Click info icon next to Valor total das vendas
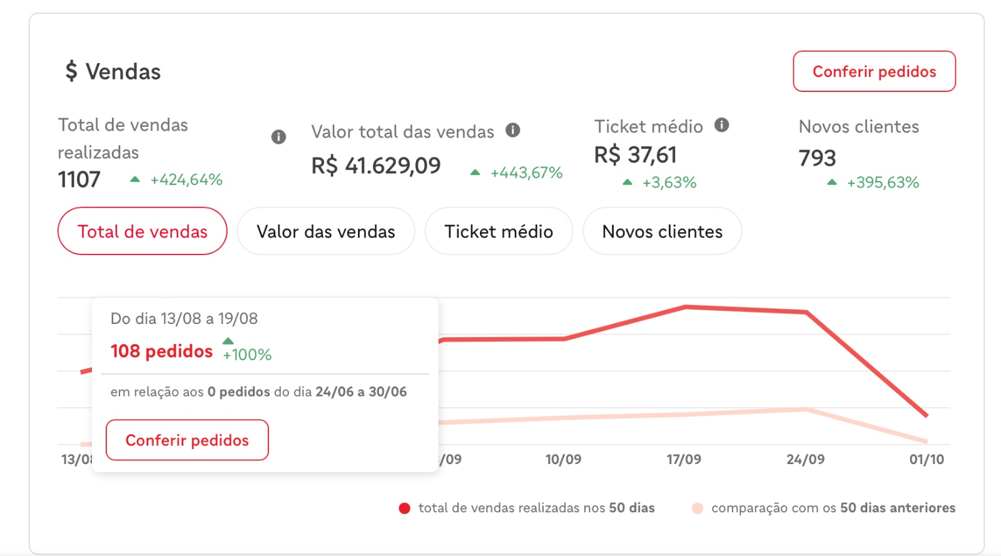 pos(513,130)
